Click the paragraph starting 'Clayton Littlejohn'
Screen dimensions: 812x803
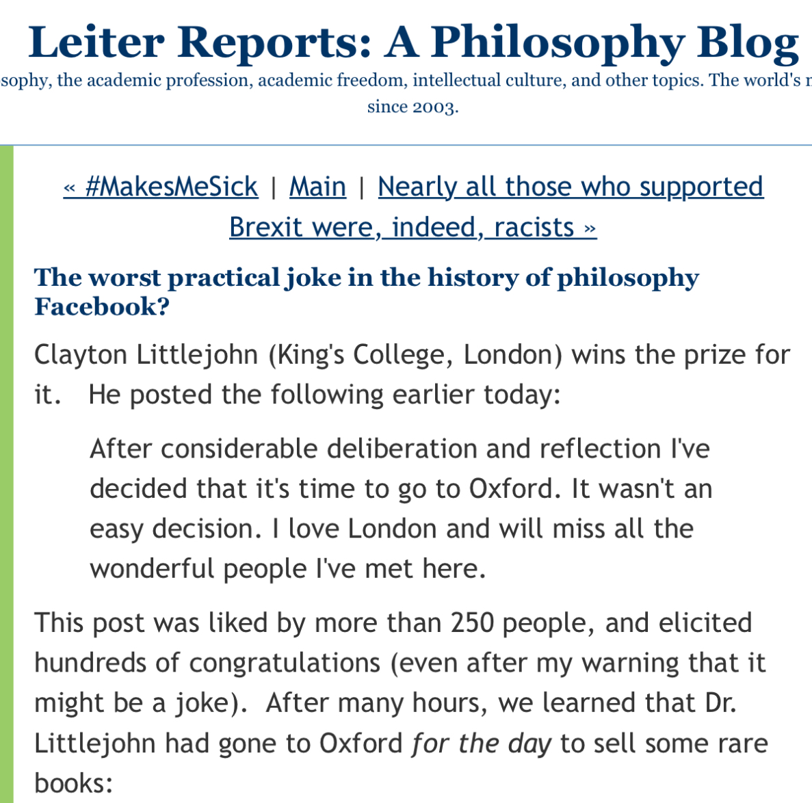click(x=412, y=374)
